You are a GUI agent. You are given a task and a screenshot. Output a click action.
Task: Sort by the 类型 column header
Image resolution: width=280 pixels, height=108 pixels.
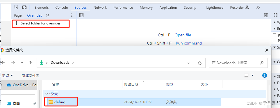pyautogui.click(x=170, y=84)
